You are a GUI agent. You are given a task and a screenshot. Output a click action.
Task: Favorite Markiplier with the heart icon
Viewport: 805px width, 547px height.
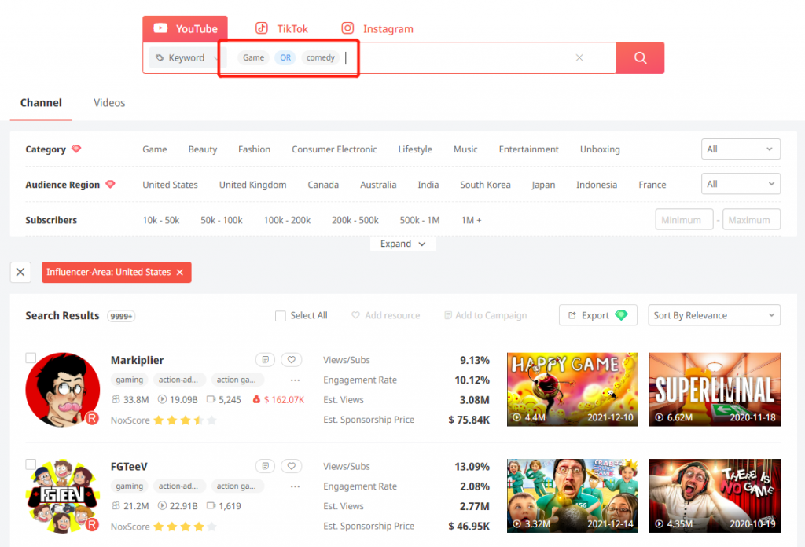[291, 360]
